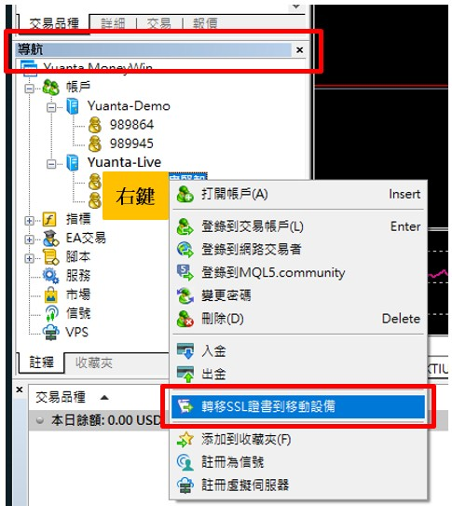Click the 打開帳戶 open account icon
Viewport: 452px width, 506px height.
[185, 195]
